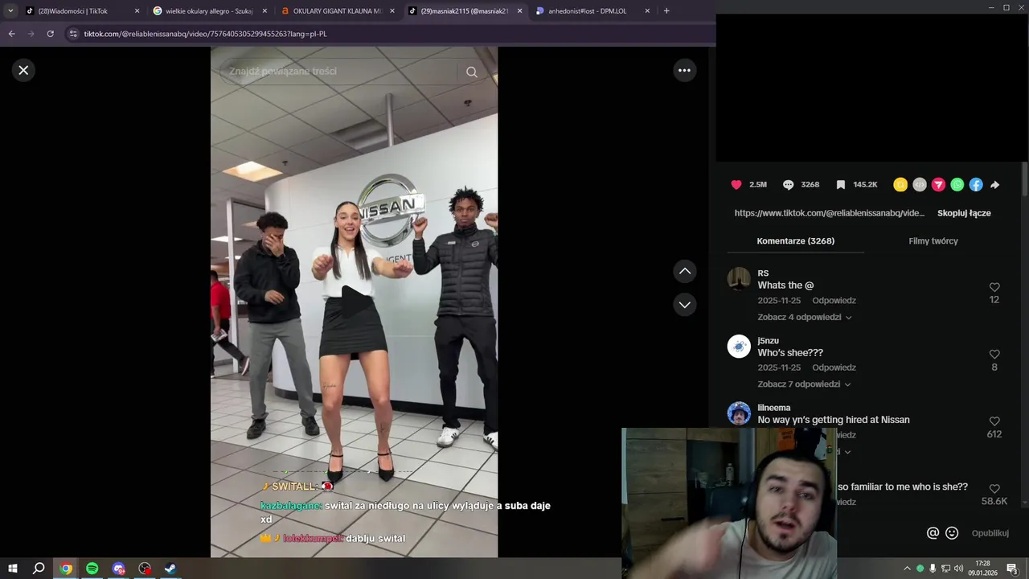This screenshot has height=579, width=1029.
Task: Select the video URL text
Action: (x=830, y=213)
